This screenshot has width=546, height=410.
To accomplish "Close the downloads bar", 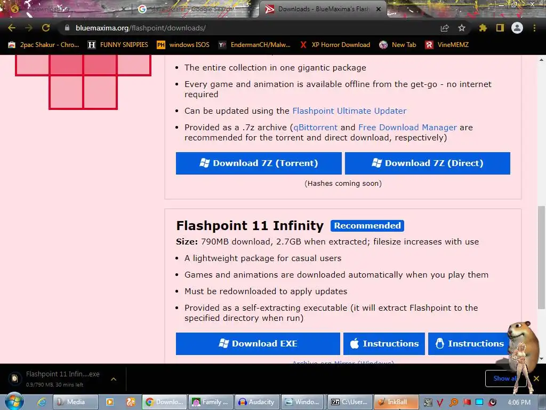I will [x=536, y=379].
